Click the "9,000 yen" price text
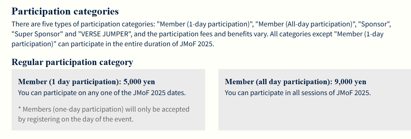 [350, 82]
